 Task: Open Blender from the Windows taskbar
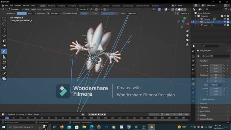pyautogui.click(x=151, y=127)
